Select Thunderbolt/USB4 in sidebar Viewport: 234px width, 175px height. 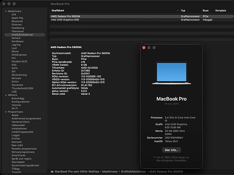pos(22,88)
